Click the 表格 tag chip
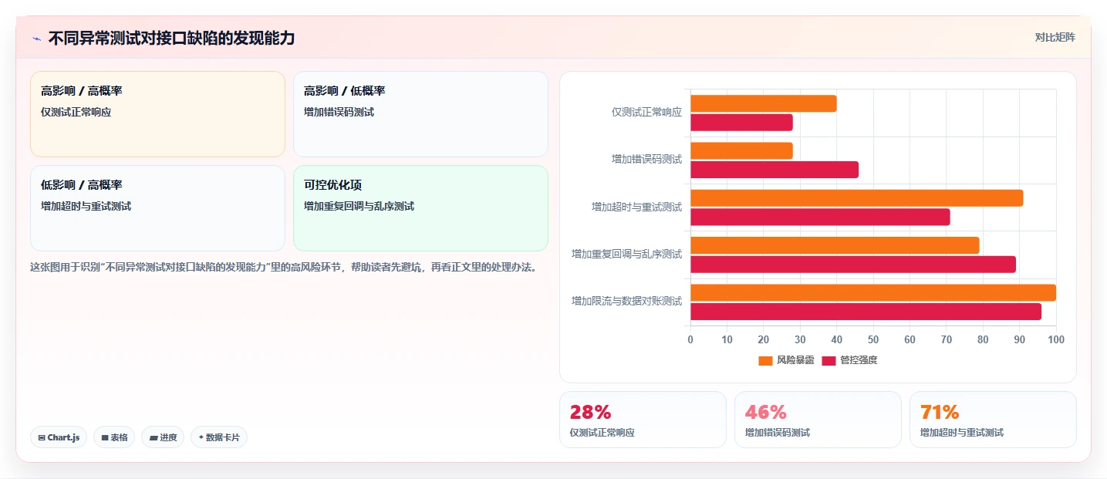This screenshot has width=1107, height=479. 114,437
